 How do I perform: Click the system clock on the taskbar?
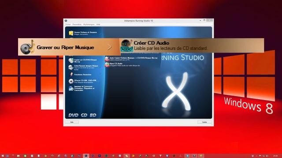tap(275, 156)
